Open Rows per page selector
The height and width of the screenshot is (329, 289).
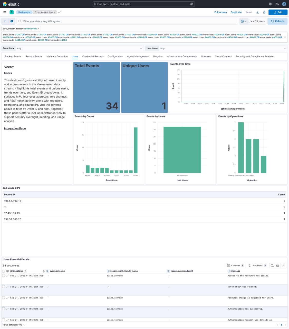tap(14, 325)
